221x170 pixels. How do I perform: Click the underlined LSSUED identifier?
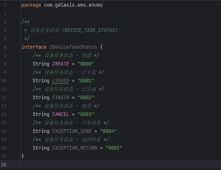pyautogui.click(x=61, y=81)
